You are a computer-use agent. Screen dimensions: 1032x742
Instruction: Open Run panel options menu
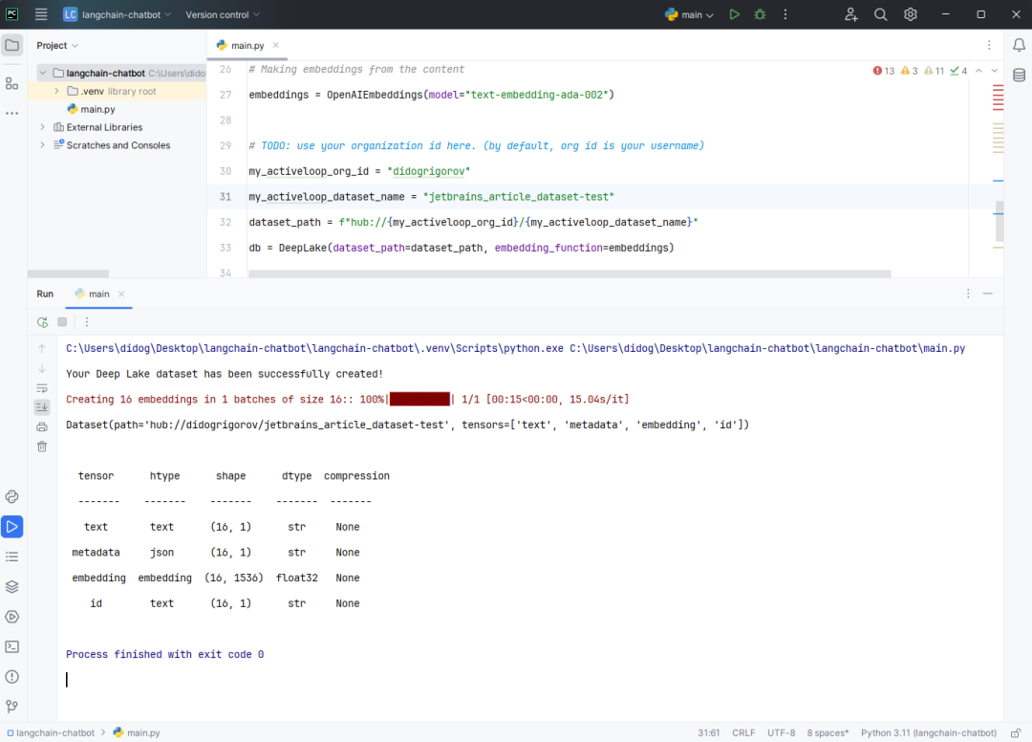968,294
